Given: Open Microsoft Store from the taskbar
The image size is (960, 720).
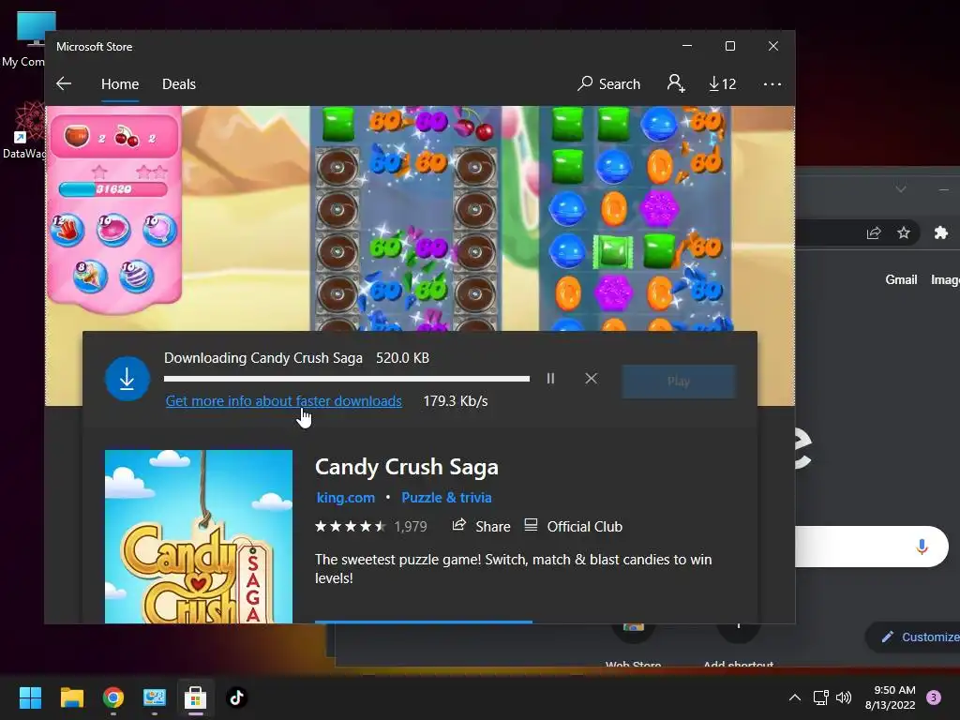Looking at the screenshot, I should click(x=195, y=697).
